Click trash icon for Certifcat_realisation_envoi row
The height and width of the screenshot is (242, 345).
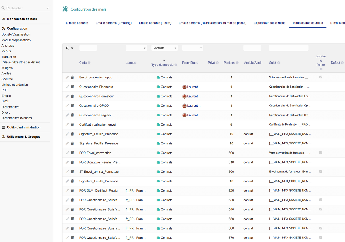tap(72, 125)
